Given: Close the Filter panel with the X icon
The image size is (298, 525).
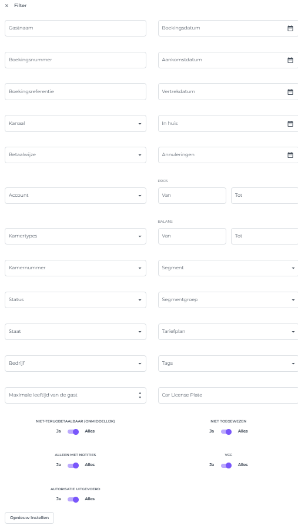Looking at the screenshot, I should [x=6, y=6].
